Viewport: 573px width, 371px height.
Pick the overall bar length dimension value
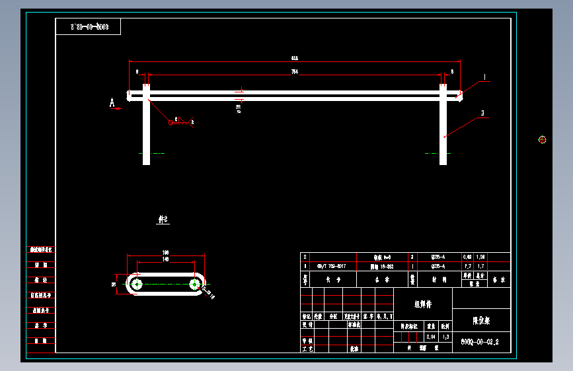click(295, 58)
